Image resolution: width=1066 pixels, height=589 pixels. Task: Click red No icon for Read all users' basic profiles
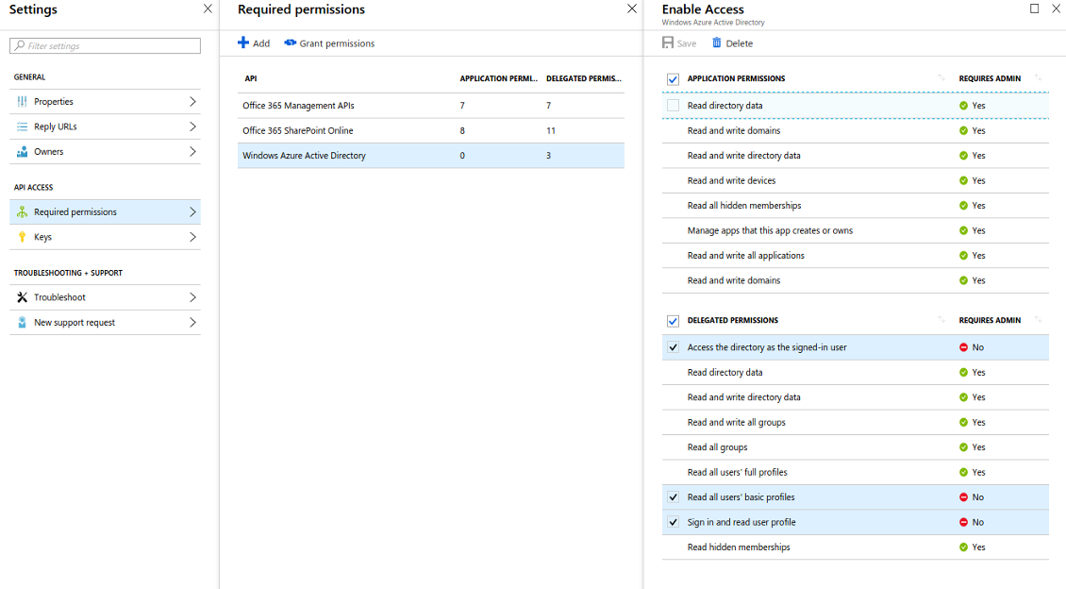click(x=963, y=497)
